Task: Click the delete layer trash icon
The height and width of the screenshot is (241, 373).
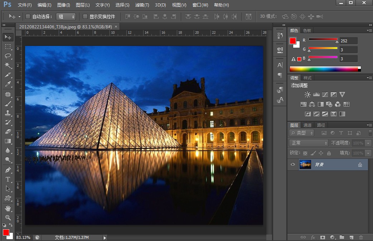Action: pyautogui.click(x=361, y=237)
